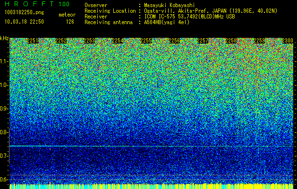The height and width of the screenshot is (189, 297).
Task: Click the 0.7 kHz axis label
Action: point(4,156)
